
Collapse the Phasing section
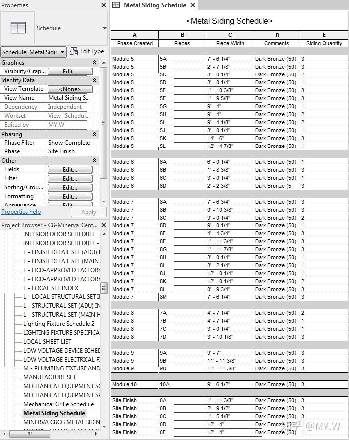point(94,134)
